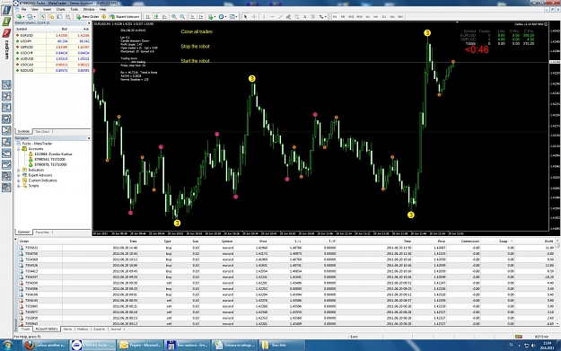Toggle the Market Watch window icon

pyautogui.click(x=42, y=16)
